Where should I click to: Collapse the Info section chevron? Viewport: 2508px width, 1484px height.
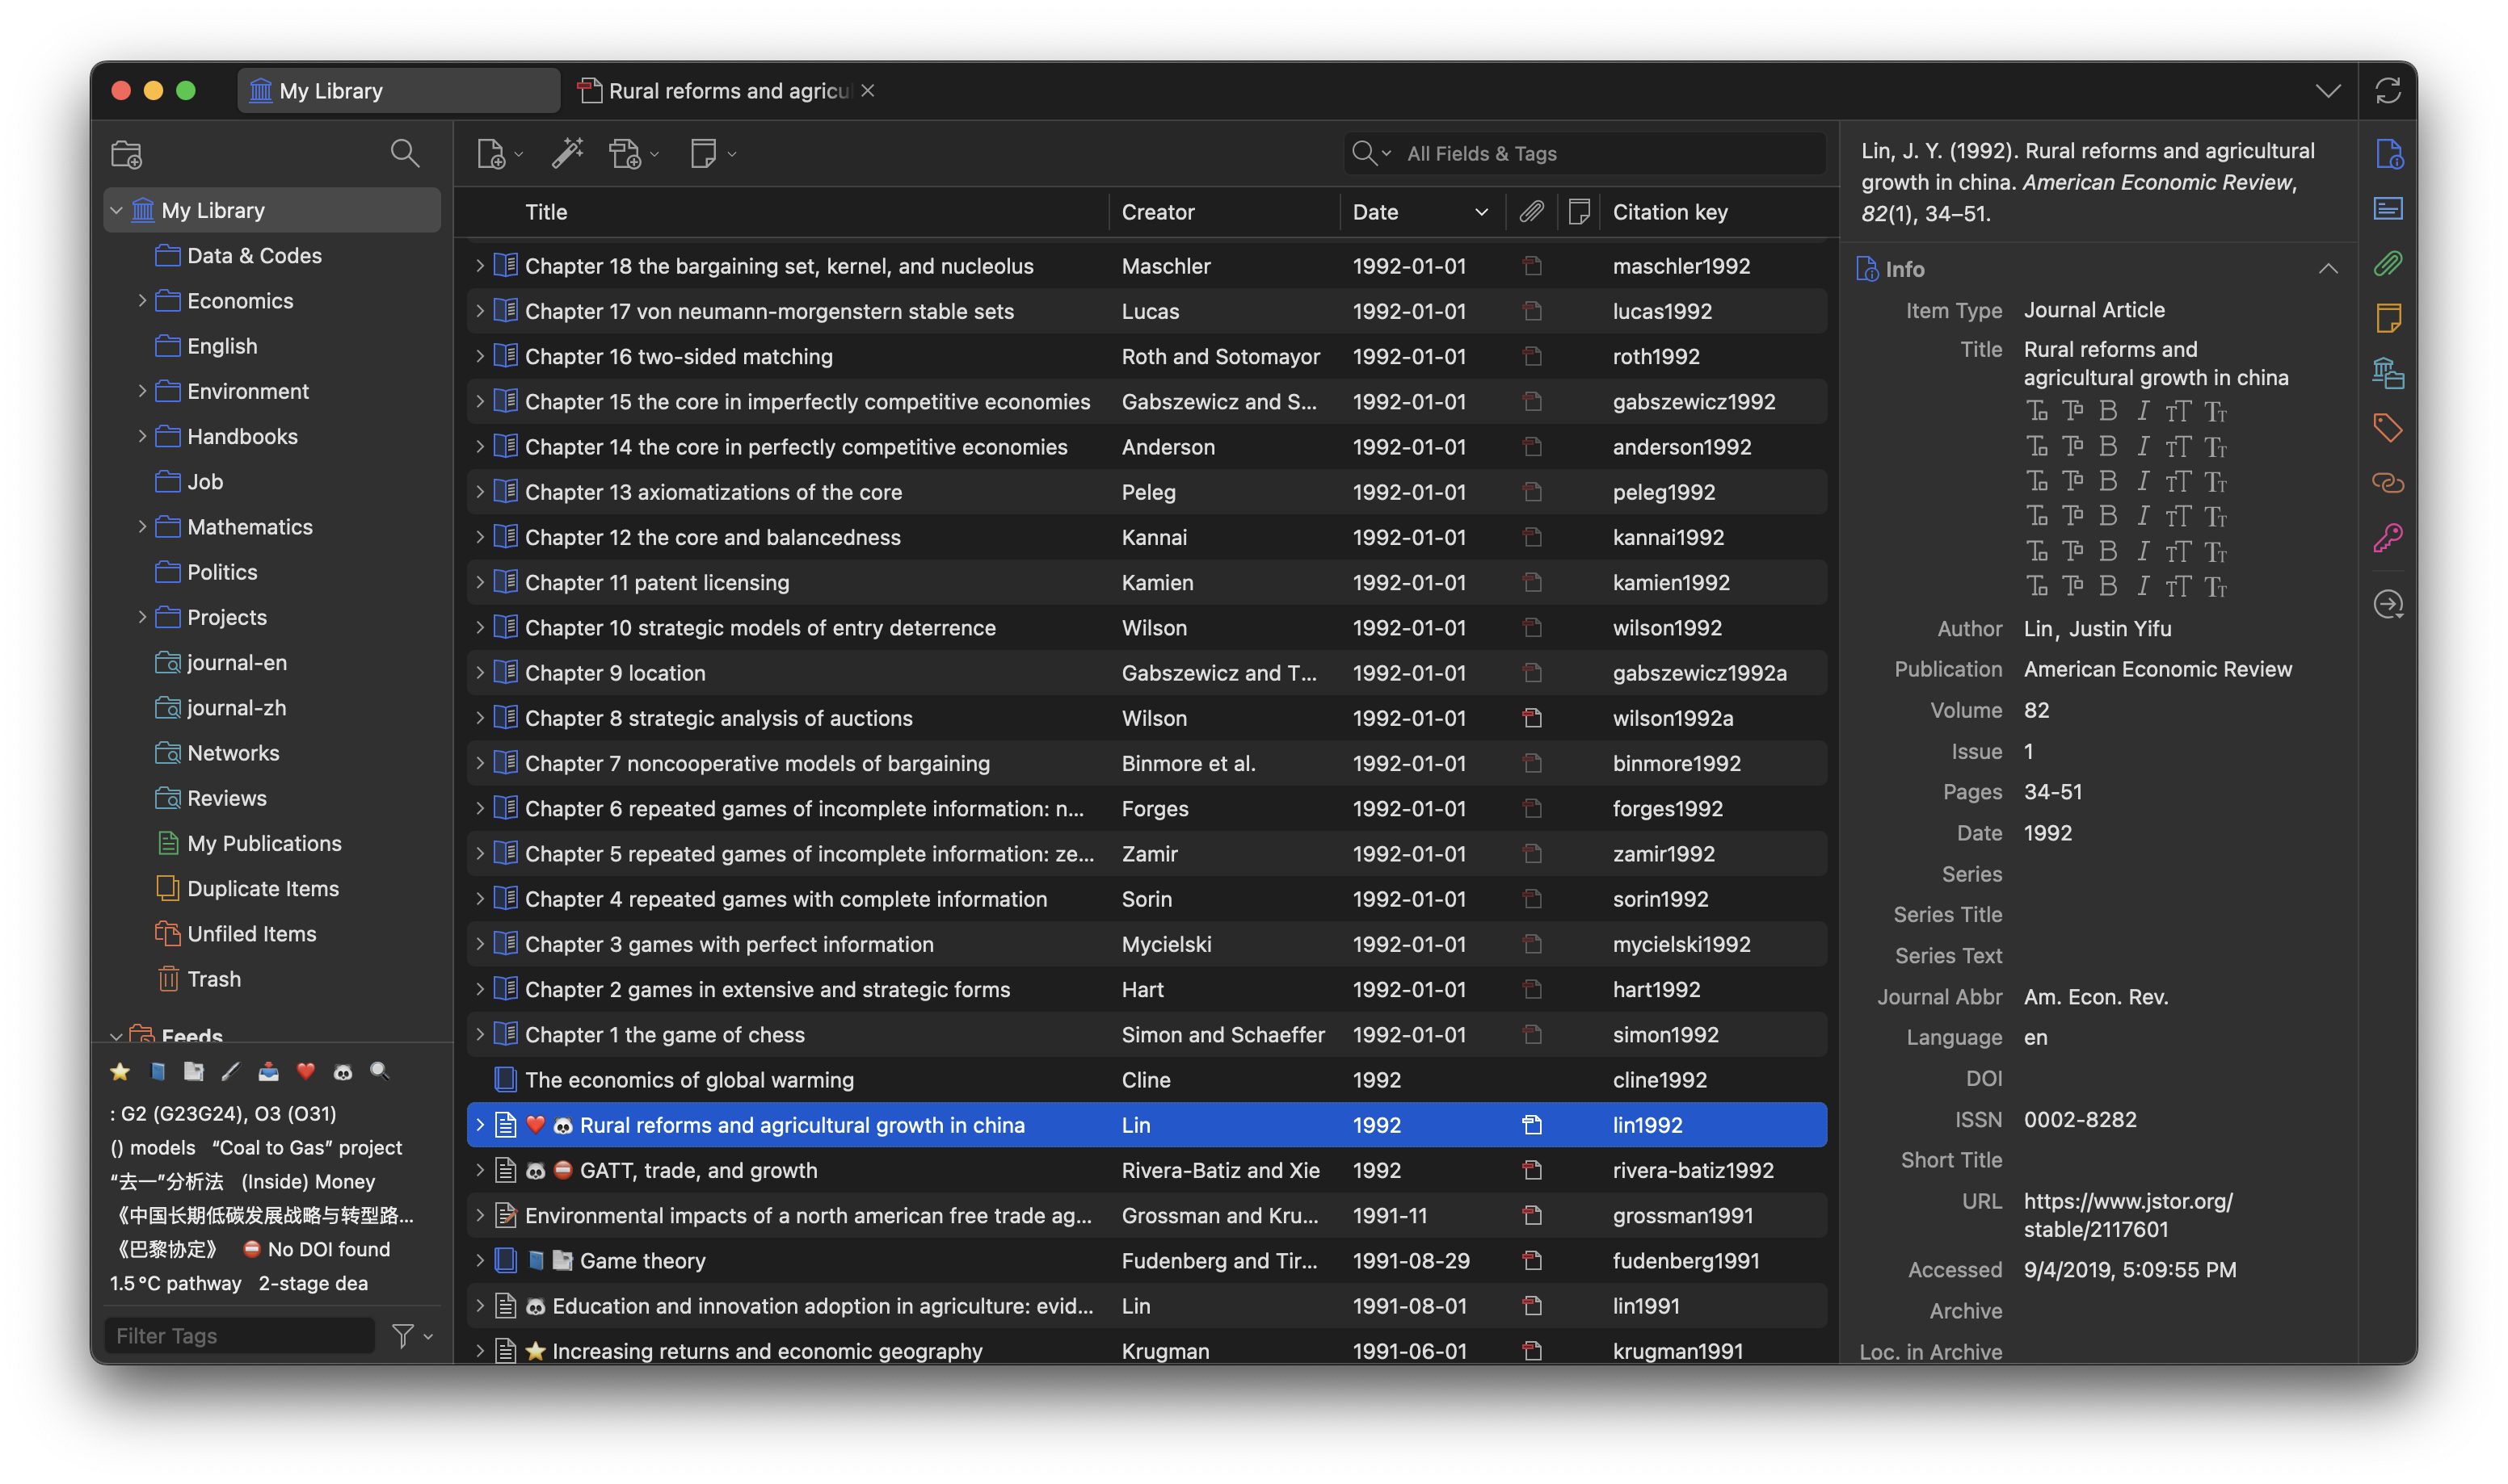click(x=2328, y=269)
